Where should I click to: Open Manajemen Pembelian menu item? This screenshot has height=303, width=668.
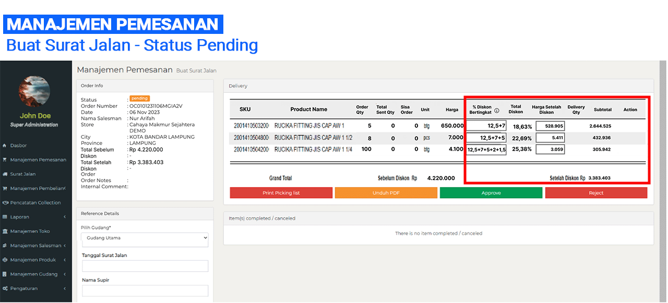[x=38, y=188]
